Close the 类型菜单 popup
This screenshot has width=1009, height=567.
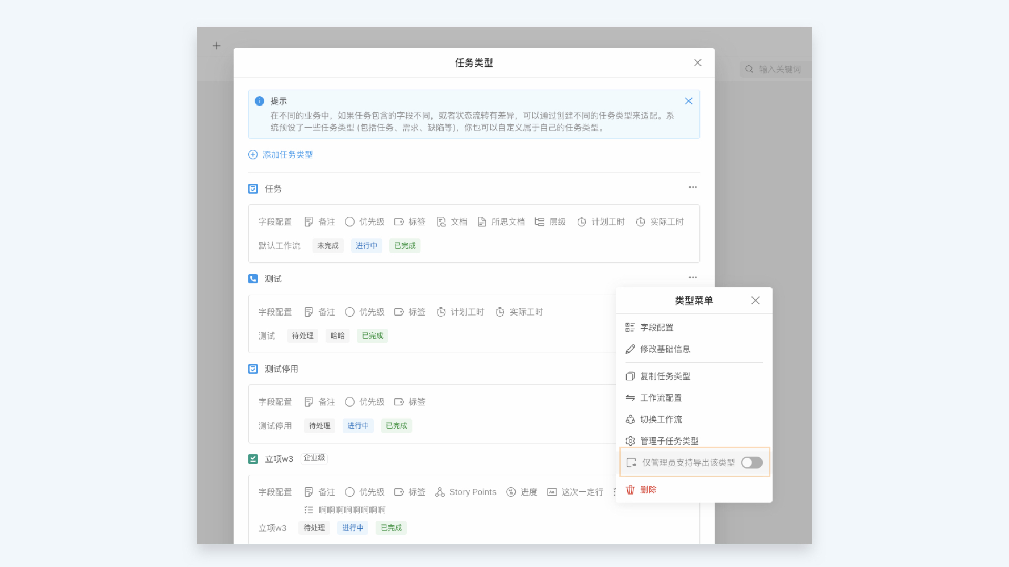(755, 300)
